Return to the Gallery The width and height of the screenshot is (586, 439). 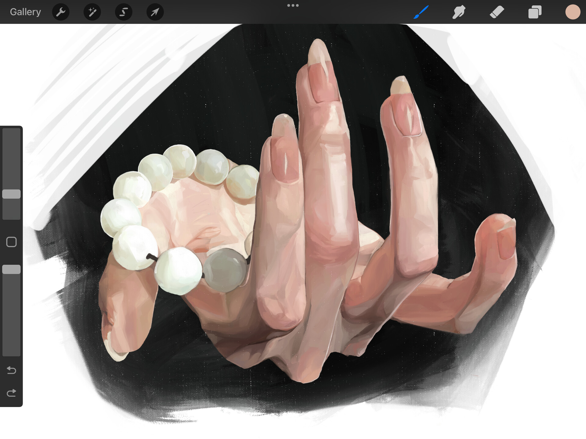[x=25, y=12]
